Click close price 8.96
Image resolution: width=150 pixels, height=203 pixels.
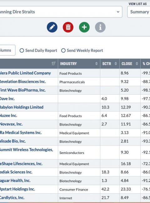coord(125,73)
